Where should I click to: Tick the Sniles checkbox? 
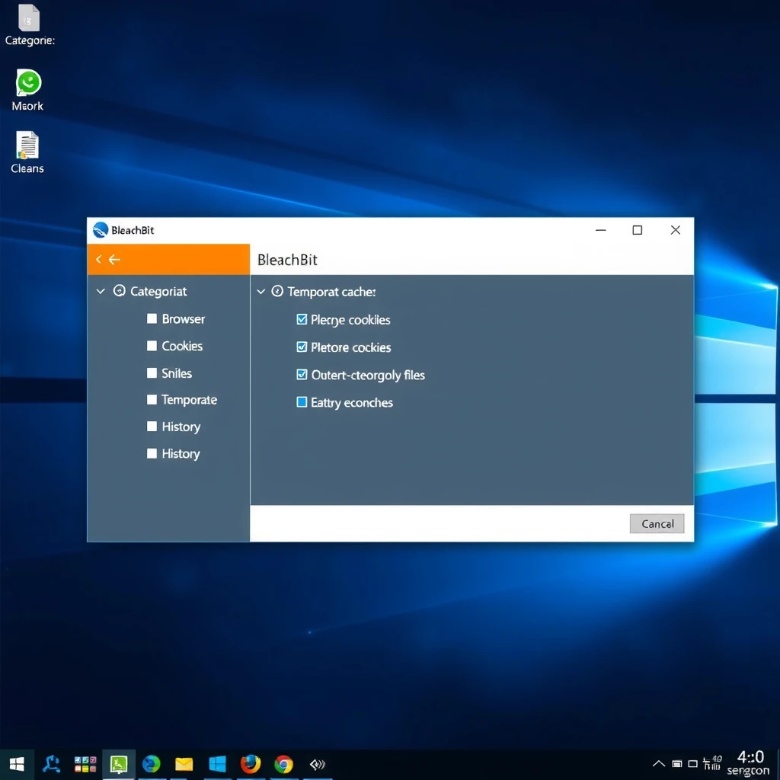(x=152, y=373)
